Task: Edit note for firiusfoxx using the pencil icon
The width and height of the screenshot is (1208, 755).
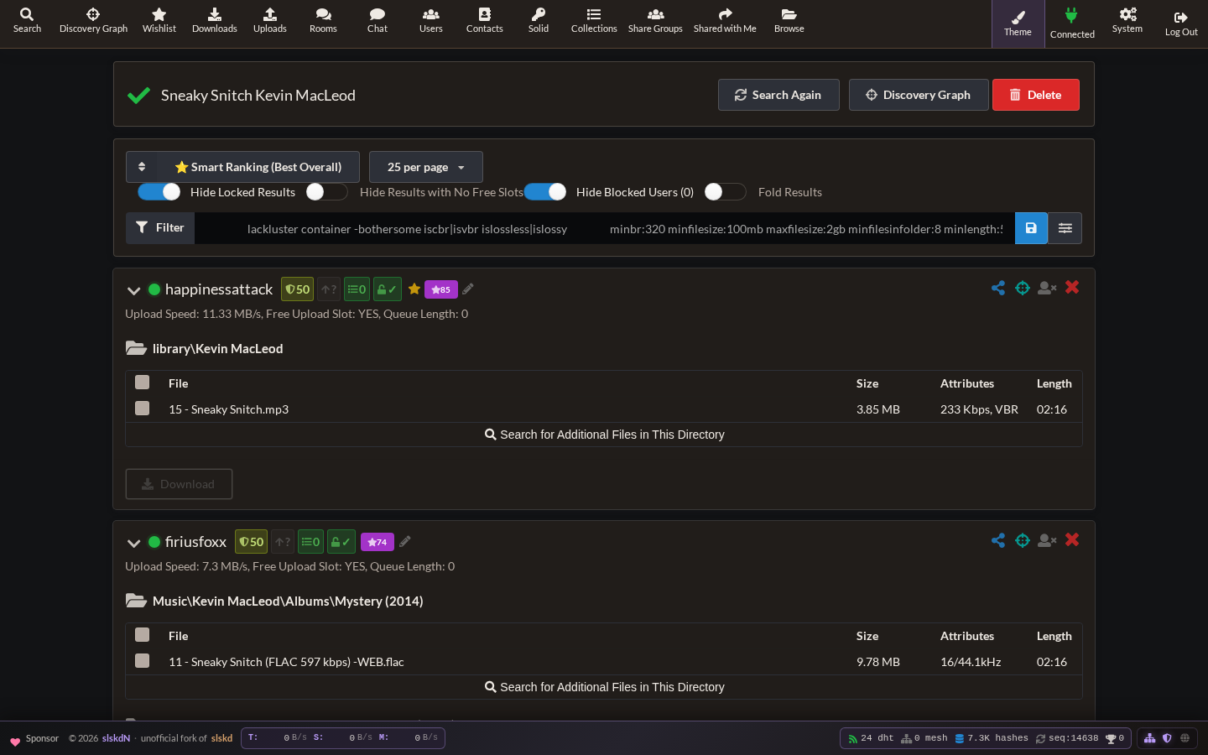Action: (x=405, y=542)
